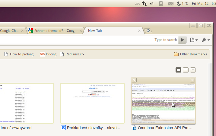Open the slovnik.sk thumbnail
The image size is (216, 136).
pos(92,103)
